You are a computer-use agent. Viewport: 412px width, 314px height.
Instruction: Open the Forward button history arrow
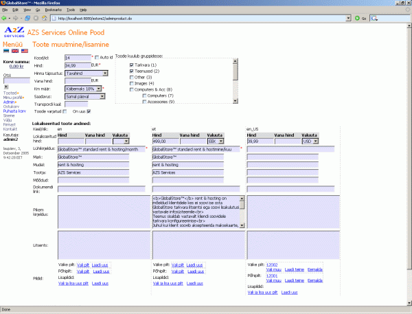click(21, 18)
